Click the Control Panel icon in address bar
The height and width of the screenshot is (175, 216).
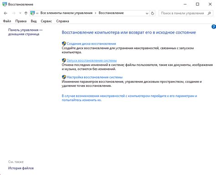pyautogui.click(x=32, y=13)
